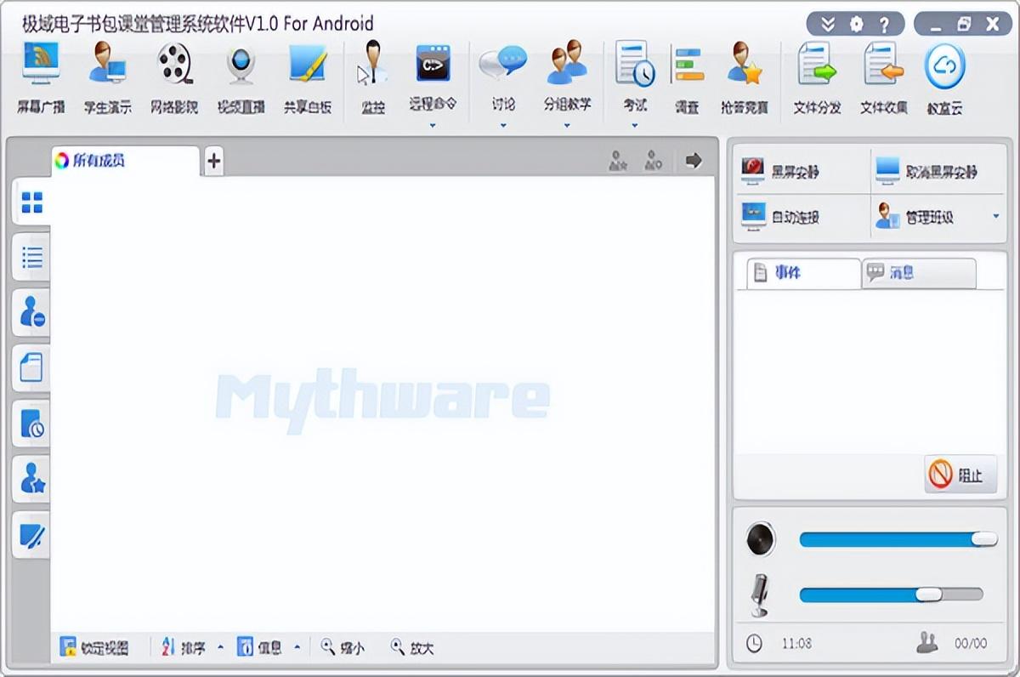This screenshot has height=677, width=1020.
Task: Click the 11:08 time display
Action: pyautogui.click(x=796, y=644)
